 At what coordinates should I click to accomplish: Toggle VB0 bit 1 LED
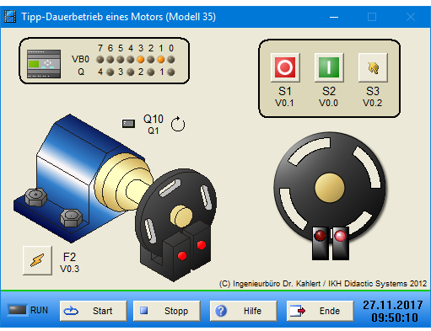(x=161, y=60)
